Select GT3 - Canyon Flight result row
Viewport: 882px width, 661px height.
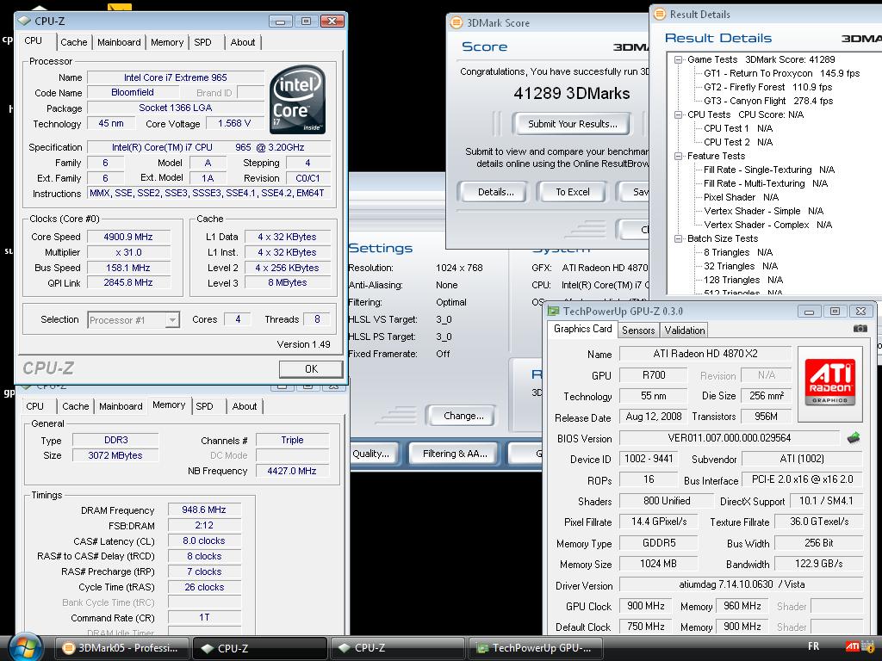tap(768, 102)
